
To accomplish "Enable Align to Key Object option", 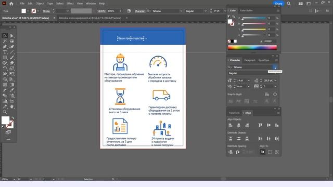I will [x=277, y=152].
